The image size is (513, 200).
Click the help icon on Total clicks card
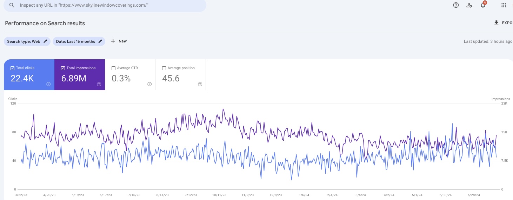coord(48,84)
